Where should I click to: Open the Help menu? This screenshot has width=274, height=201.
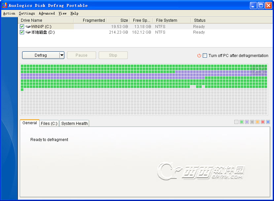pos(74,13)
